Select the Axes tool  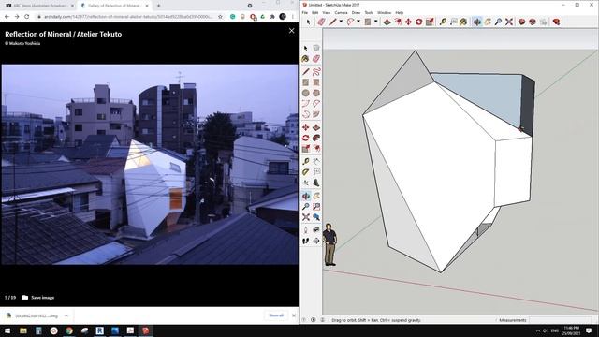[x=306, y=183]
